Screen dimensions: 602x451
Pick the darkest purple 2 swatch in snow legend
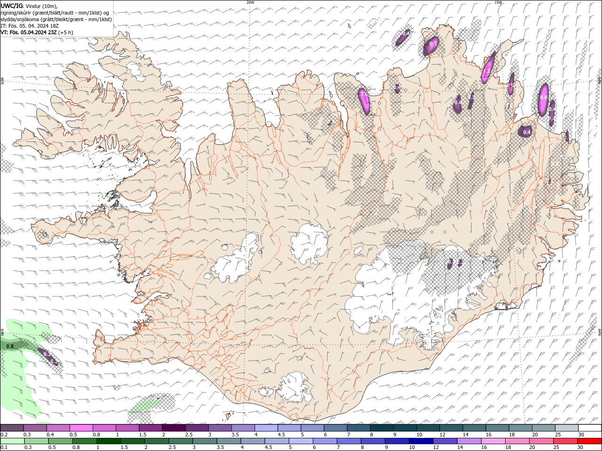click(174, 428)
